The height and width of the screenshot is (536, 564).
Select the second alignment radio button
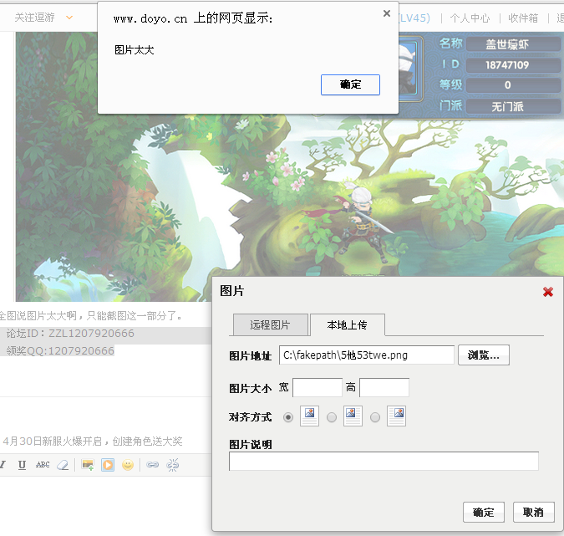[331, 417]
